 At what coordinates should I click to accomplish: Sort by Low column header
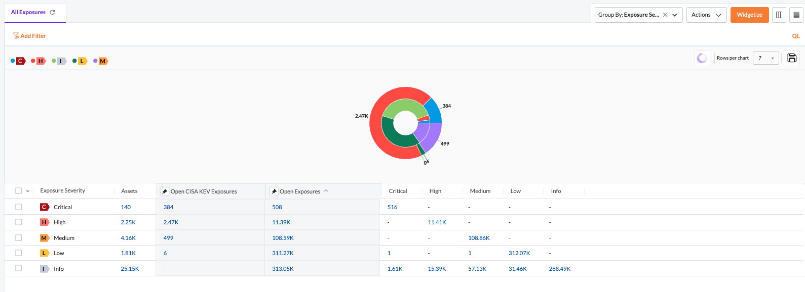[515, 191]
